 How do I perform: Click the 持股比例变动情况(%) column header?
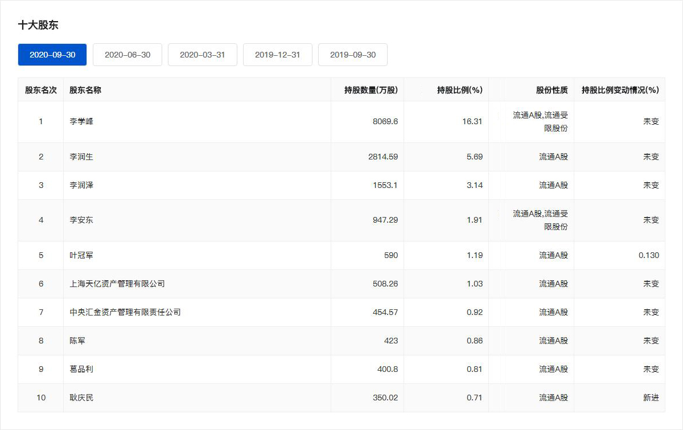coord(620,90)
